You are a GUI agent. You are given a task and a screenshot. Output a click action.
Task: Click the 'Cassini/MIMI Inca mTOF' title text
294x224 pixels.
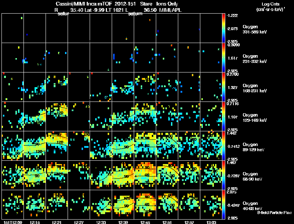click(x=84, y=4)
